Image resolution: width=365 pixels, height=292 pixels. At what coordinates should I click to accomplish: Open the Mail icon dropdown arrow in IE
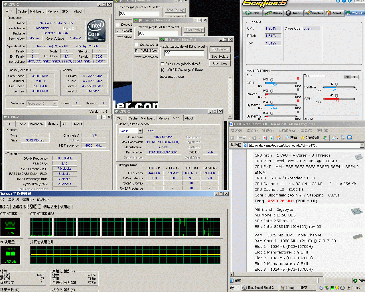(338, 138)
